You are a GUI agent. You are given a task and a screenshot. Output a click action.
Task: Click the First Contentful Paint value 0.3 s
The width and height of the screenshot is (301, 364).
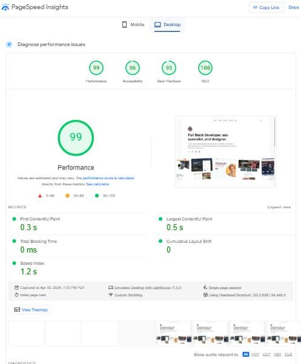(28, 228)
